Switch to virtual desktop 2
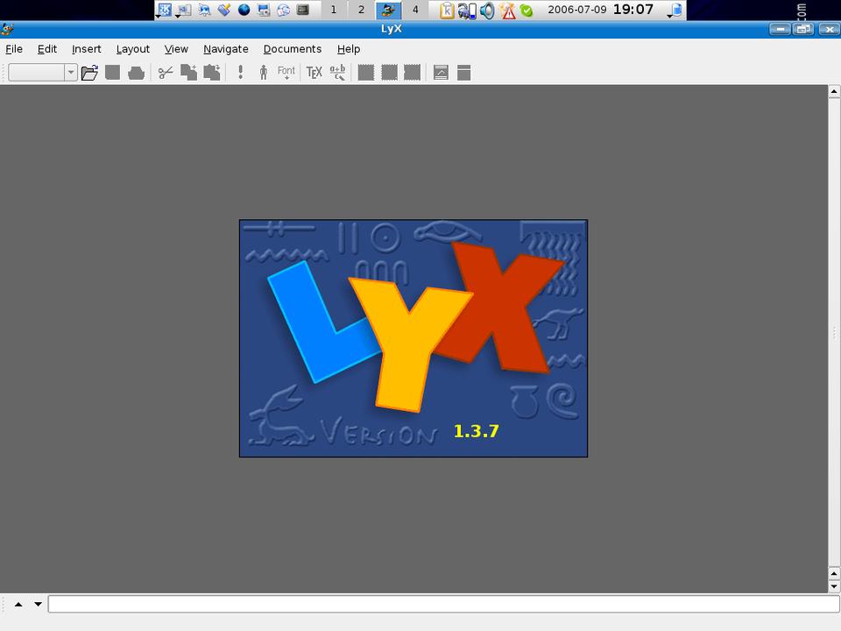The height and width of the screenshot is (631, 841). (x=361, y=11)
